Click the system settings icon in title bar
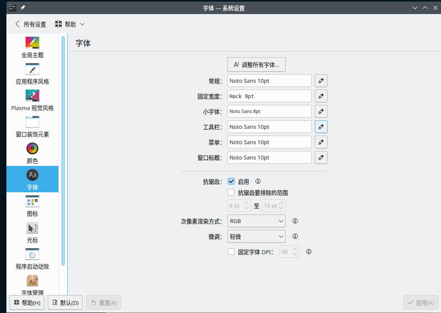441x313 pixels. point(12,8)
